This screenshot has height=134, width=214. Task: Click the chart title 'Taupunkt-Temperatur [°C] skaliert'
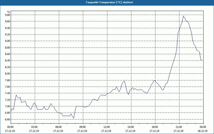click(109, 2)
